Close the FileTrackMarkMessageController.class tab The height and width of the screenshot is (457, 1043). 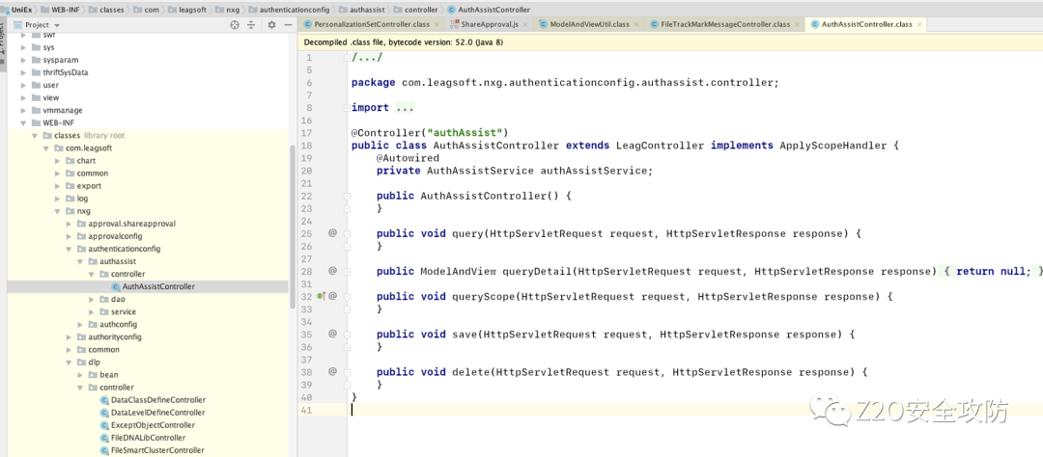(x=798, y=24)
